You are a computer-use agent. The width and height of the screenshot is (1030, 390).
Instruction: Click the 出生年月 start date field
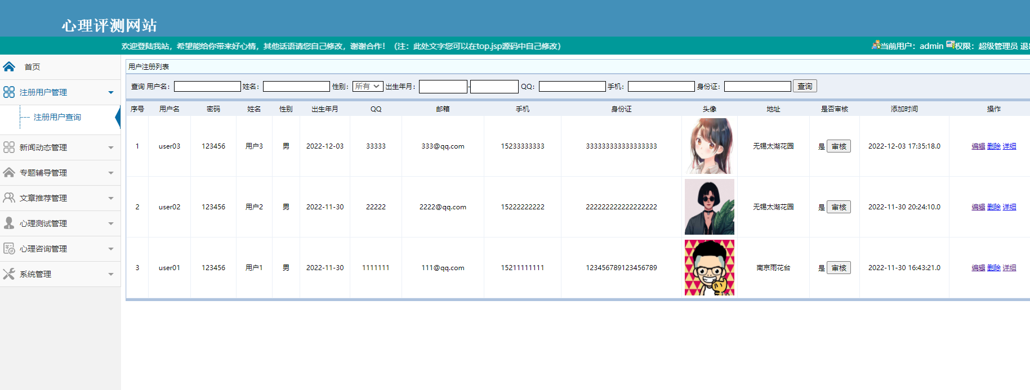(x=443, y=86)
